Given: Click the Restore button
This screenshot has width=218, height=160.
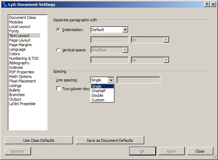Looking at the screenshot, I should point(18,151).
